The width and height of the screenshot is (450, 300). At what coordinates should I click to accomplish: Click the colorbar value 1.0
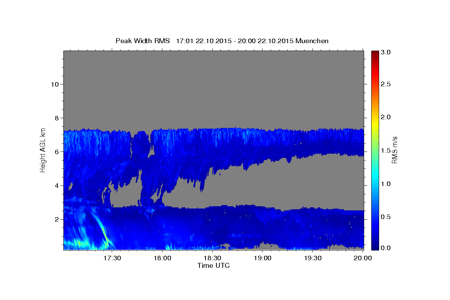point(386,184)
